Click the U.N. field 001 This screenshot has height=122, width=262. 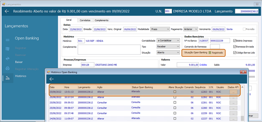point(168,11)
